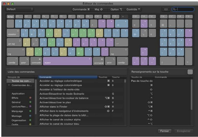The height and width of the screenshot is (137, 198).
Task: Select the yellow Z key
Action: click(x=30, y=52)
